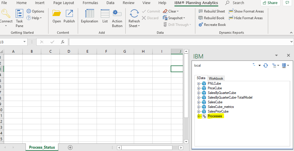Click Refresh Sheet icon
This screenshot has height=151, width=294.
134,14
